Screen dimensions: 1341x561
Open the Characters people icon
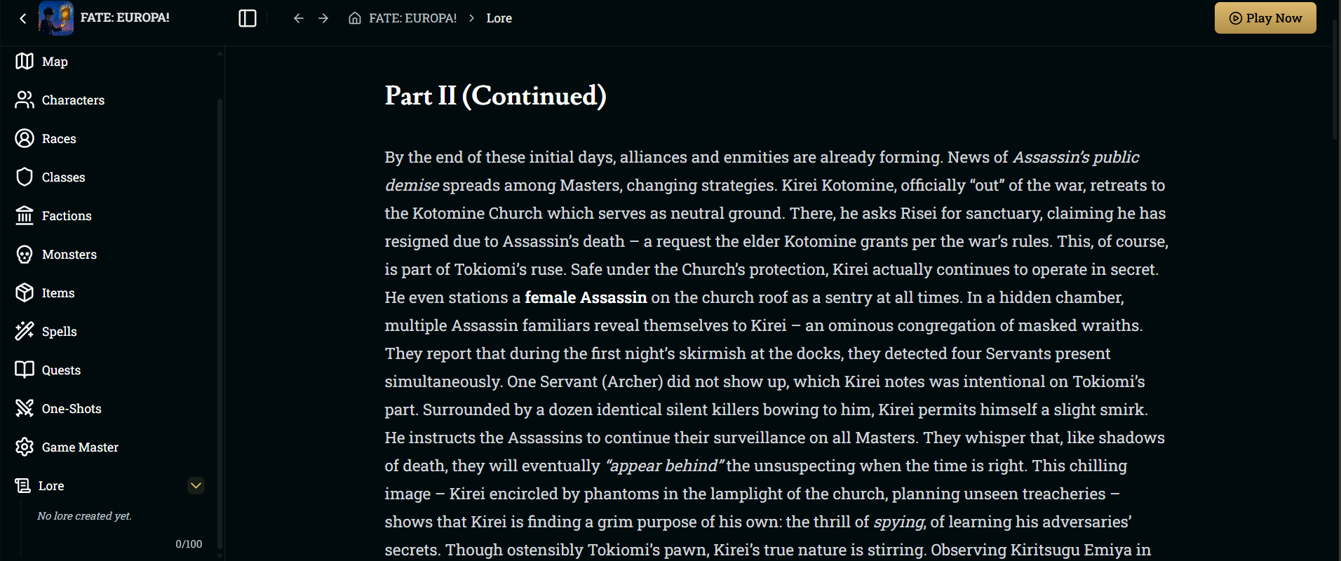tap(25, 100)
